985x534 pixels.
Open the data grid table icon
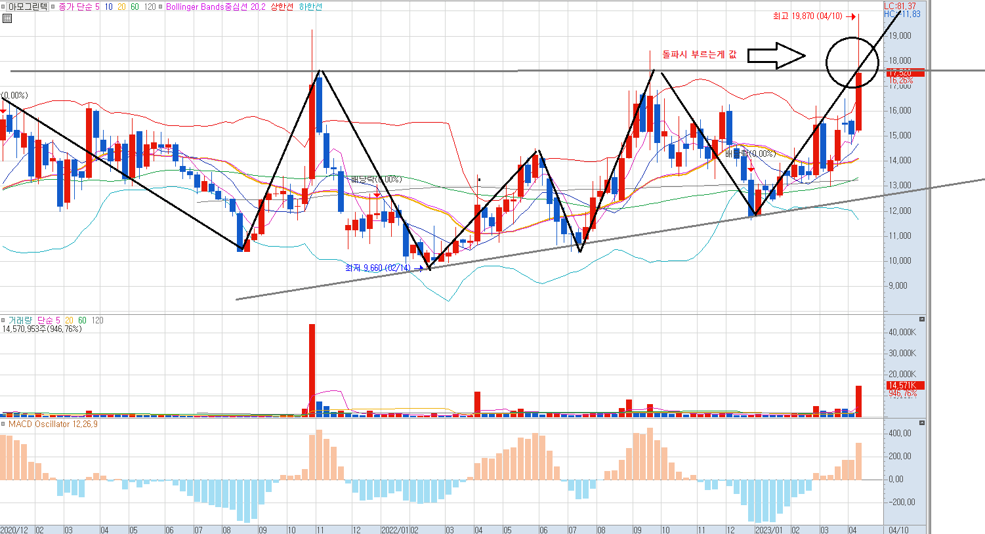pyautogui.click(x=7, y=18)
